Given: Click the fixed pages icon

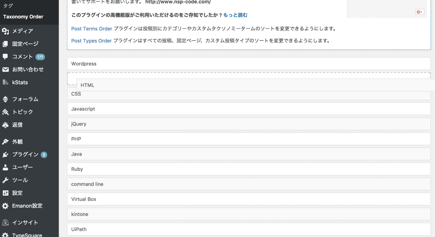Looking at the screenshot, I should pyautogui.click(x=5, y=44).
